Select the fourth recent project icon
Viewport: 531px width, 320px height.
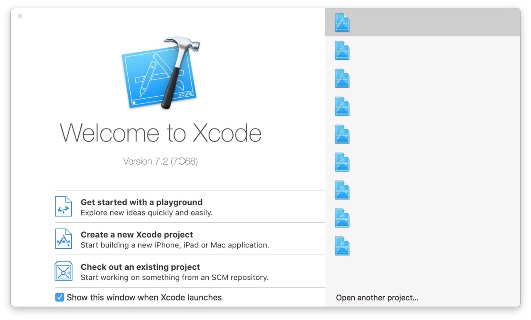click(342, 106)
